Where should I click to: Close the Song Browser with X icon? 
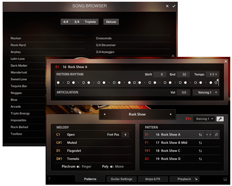click(167, 6)
